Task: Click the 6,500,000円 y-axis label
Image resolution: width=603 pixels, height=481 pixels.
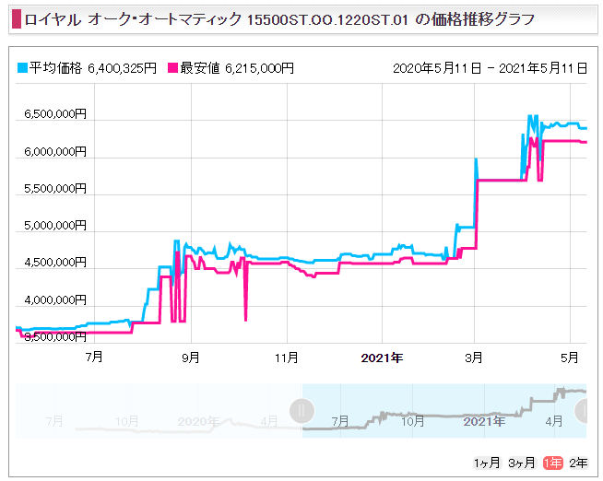Action: tap(55, 114)
